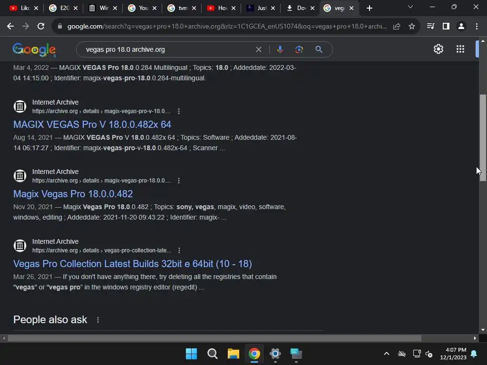Go to the Google home logo
487x365 pixels.
[34, 49]
